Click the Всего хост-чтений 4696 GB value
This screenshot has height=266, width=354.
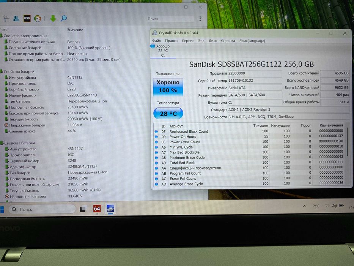tap(335, 73)
